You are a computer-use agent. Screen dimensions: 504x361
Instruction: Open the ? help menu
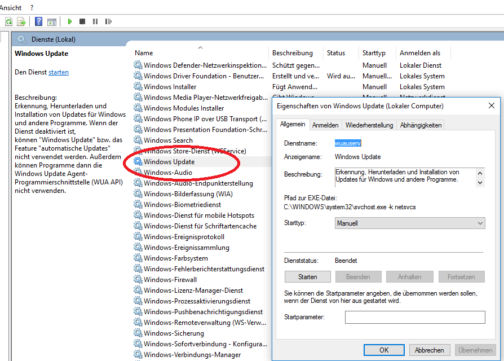(32, 8)
